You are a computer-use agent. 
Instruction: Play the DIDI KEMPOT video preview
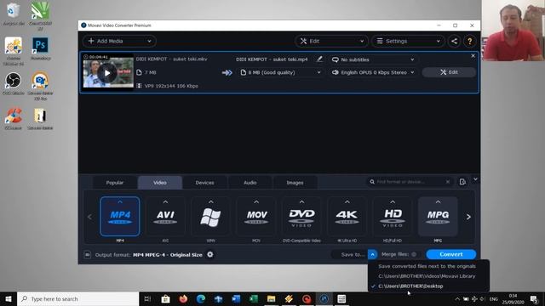[107, 73]
